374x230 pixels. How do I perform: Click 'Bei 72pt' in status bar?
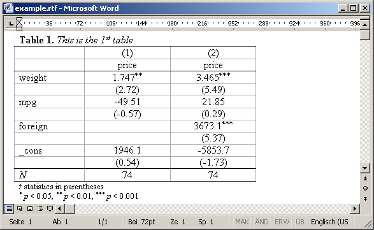(141, 222)
